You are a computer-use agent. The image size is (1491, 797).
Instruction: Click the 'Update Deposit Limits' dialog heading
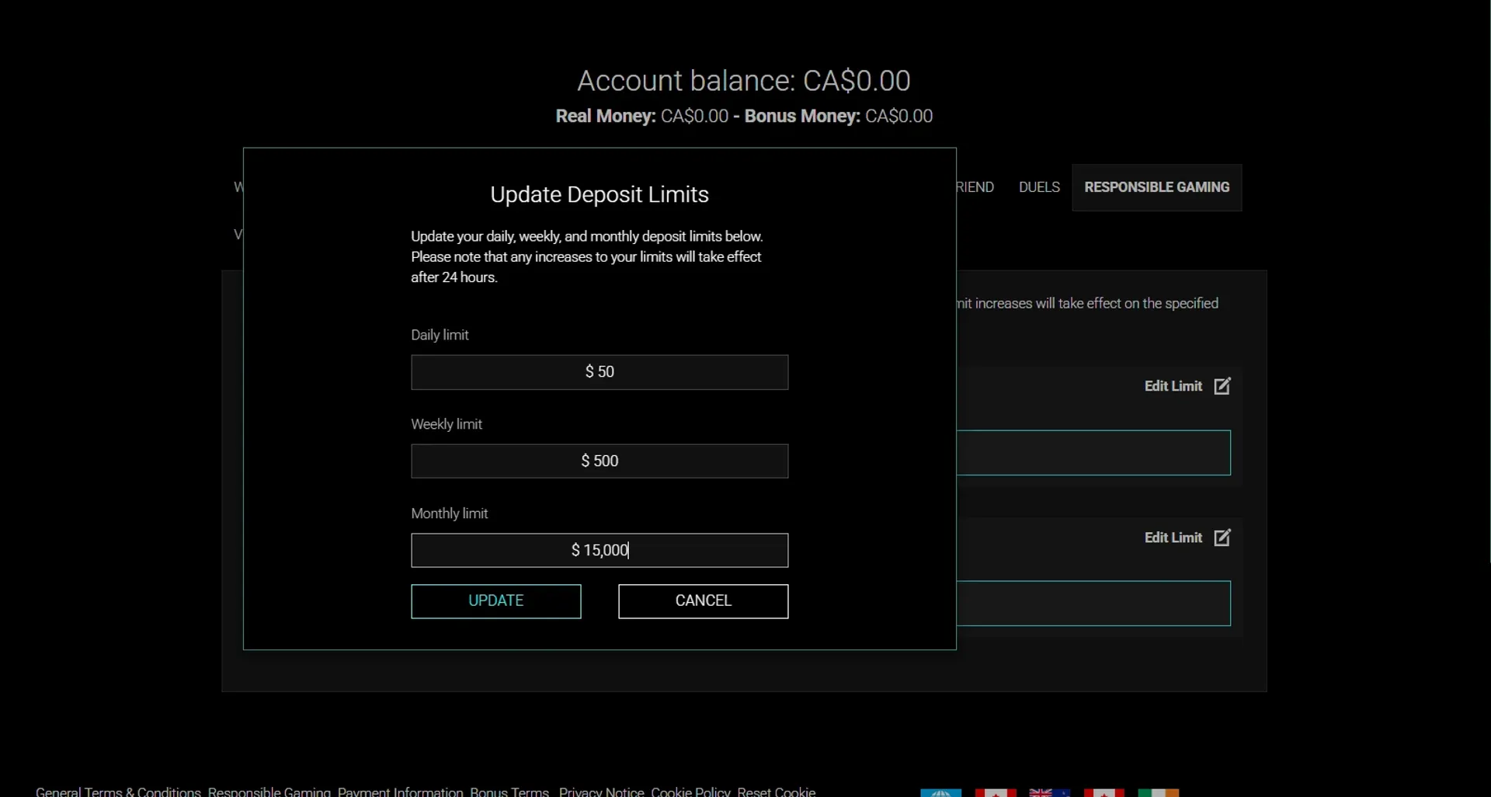600,194
